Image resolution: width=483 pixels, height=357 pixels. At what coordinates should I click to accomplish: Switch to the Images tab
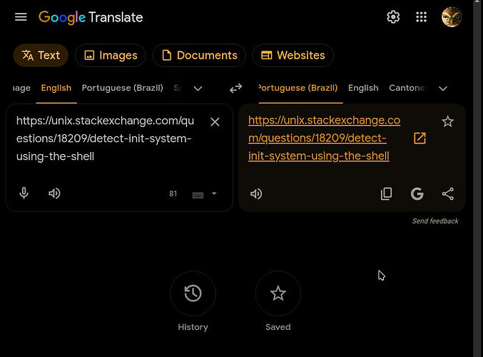[x=111, y=55]
